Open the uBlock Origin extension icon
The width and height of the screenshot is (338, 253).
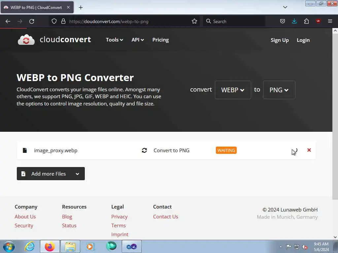pos(318,21)
